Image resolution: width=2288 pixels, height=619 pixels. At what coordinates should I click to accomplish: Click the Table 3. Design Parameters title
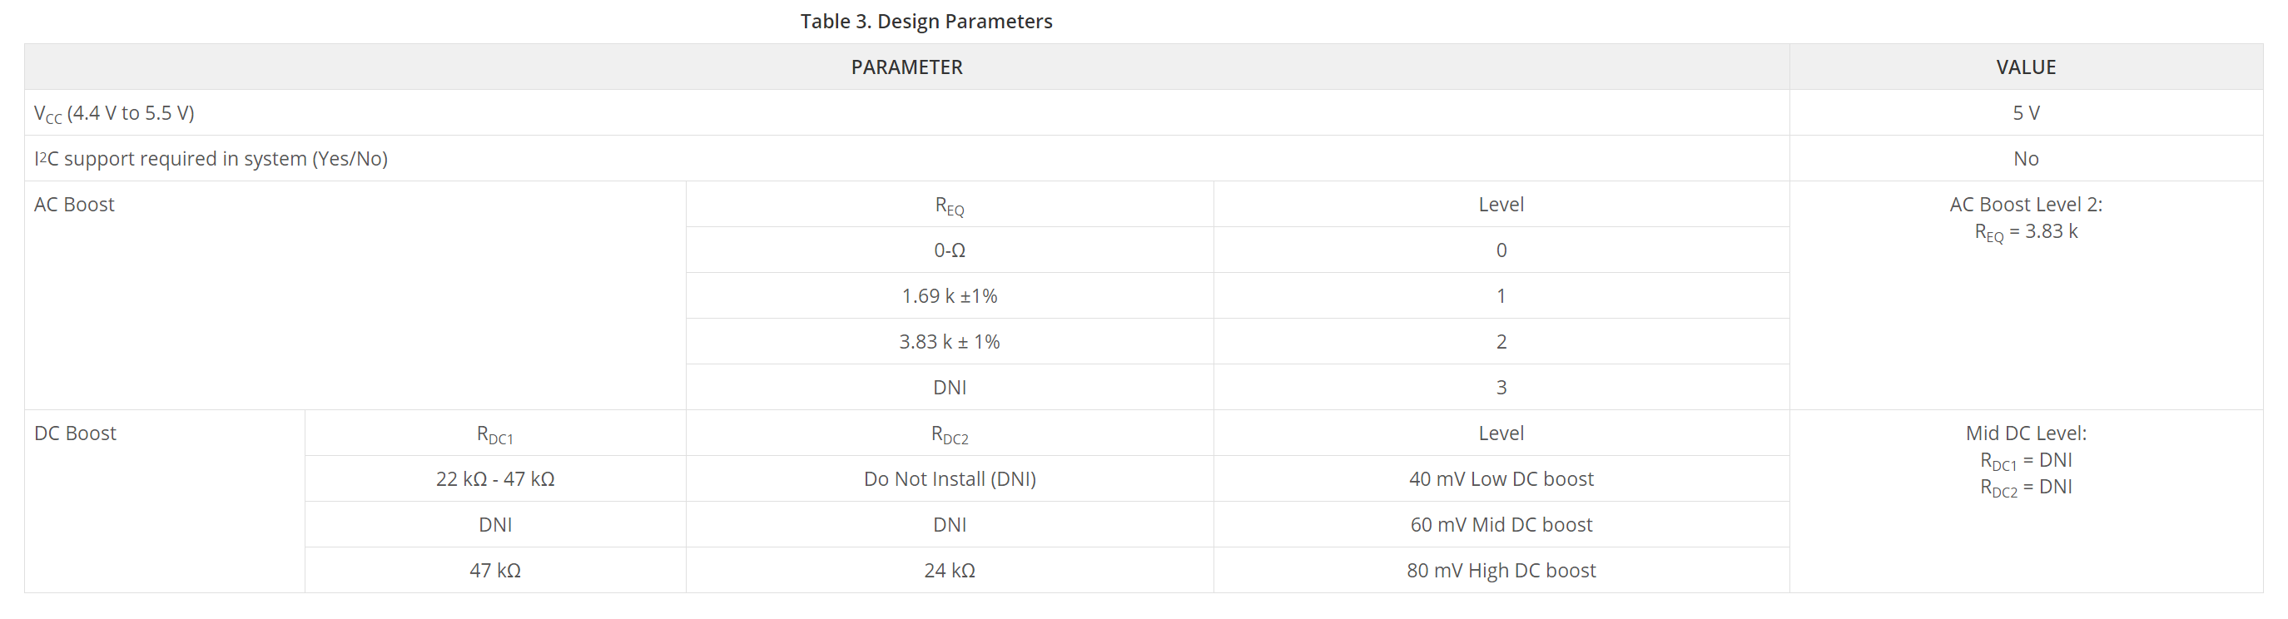point(926,22)
